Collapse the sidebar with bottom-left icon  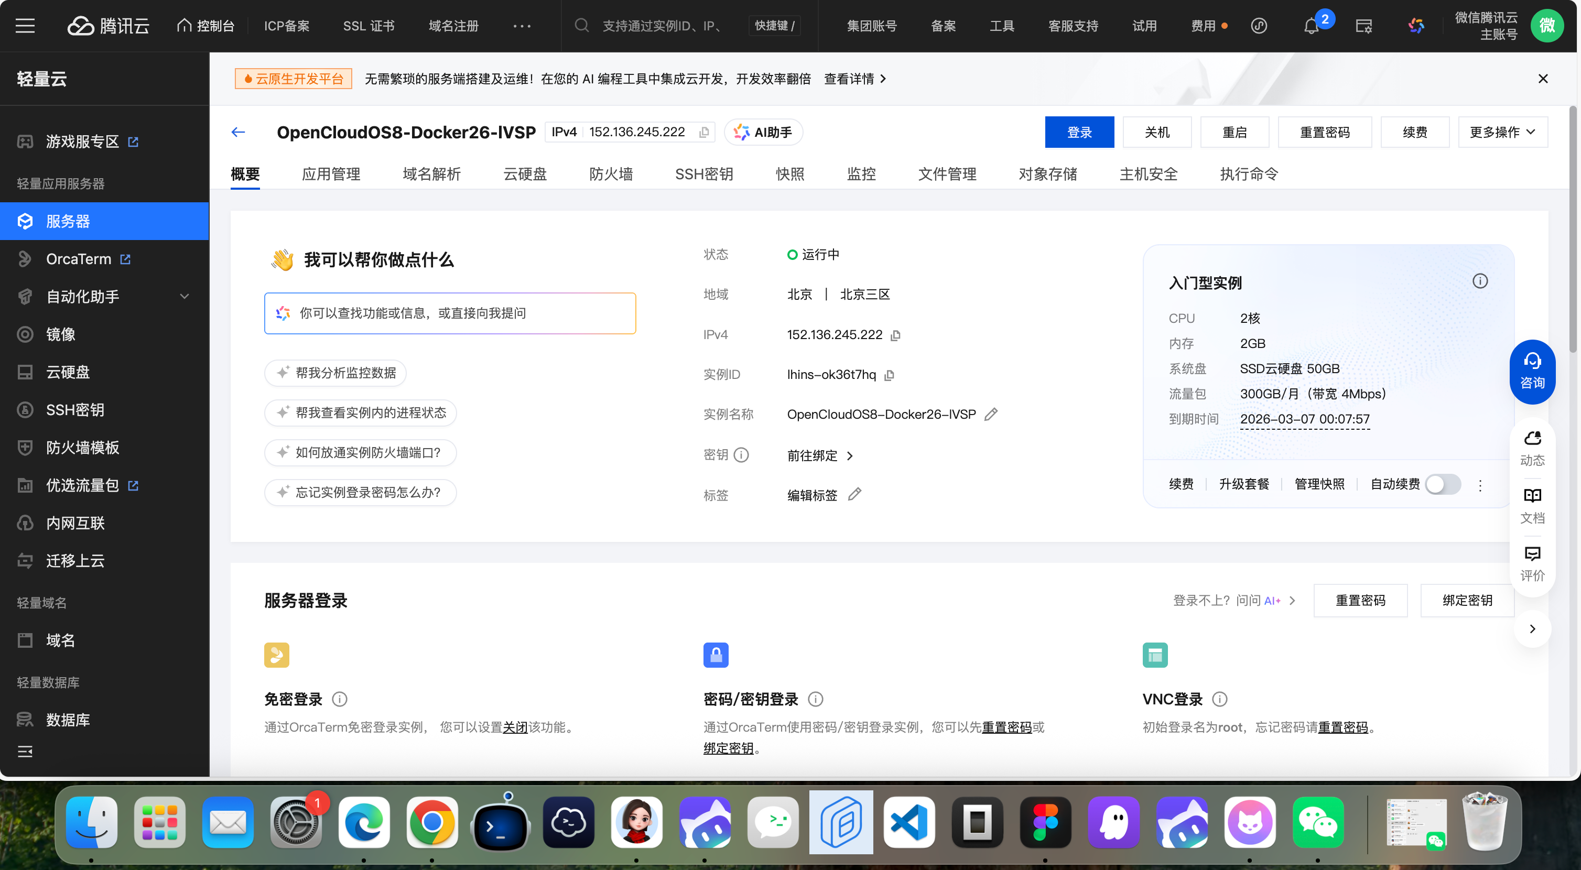click(25, 752)
